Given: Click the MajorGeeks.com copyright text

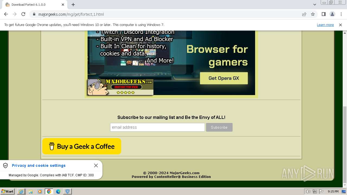Looking at the screenshot, I should coord(171,173).
